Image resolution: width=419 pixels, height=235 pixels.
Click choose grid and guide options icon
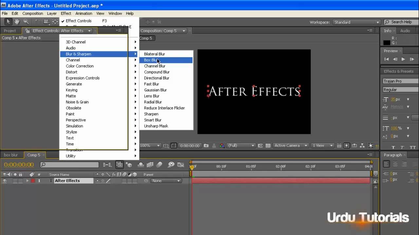pyautogui.click(x=166, y=146)
